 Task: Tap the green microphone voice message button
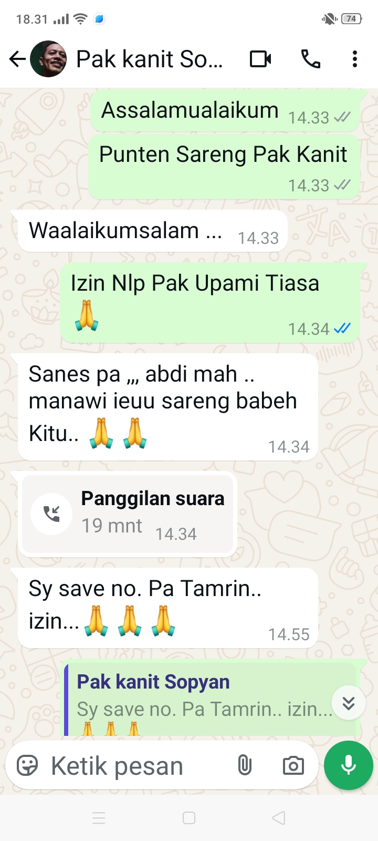point(349,765)
